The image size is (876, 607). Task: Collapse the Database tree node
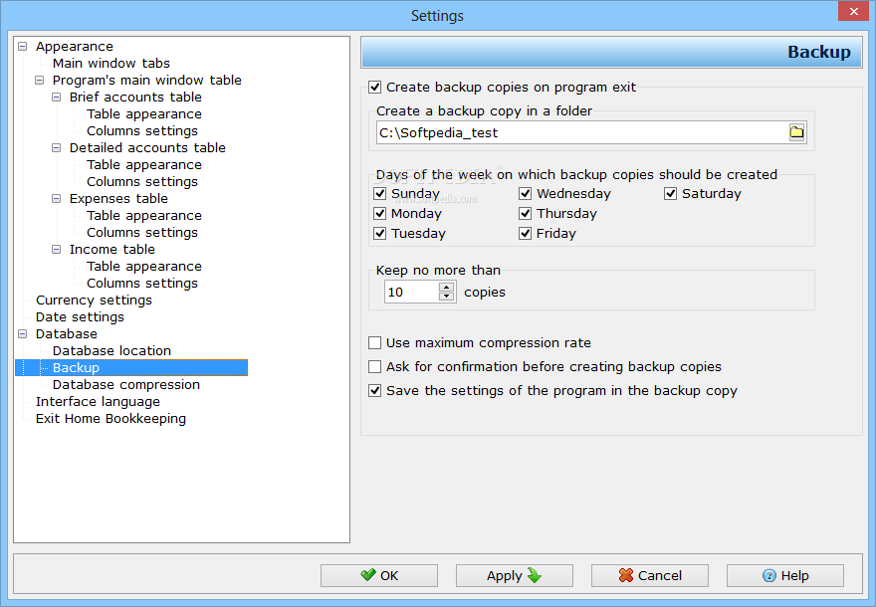tap(22, 334)
